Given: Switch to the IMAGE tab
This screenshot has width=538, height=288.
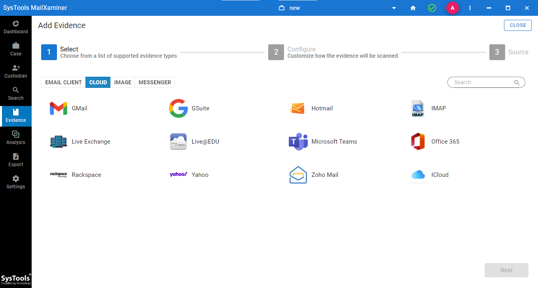Looking at the screenshot, I should coord(123,82).
